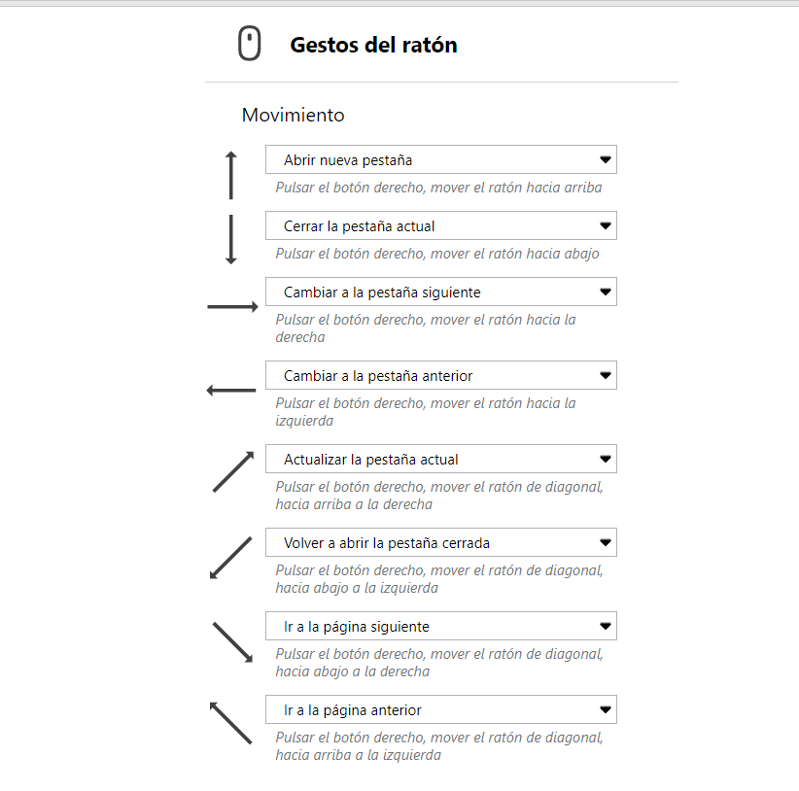
Task: Click the diagonal up-right arrow gesture icon
Action: [233, 471]
